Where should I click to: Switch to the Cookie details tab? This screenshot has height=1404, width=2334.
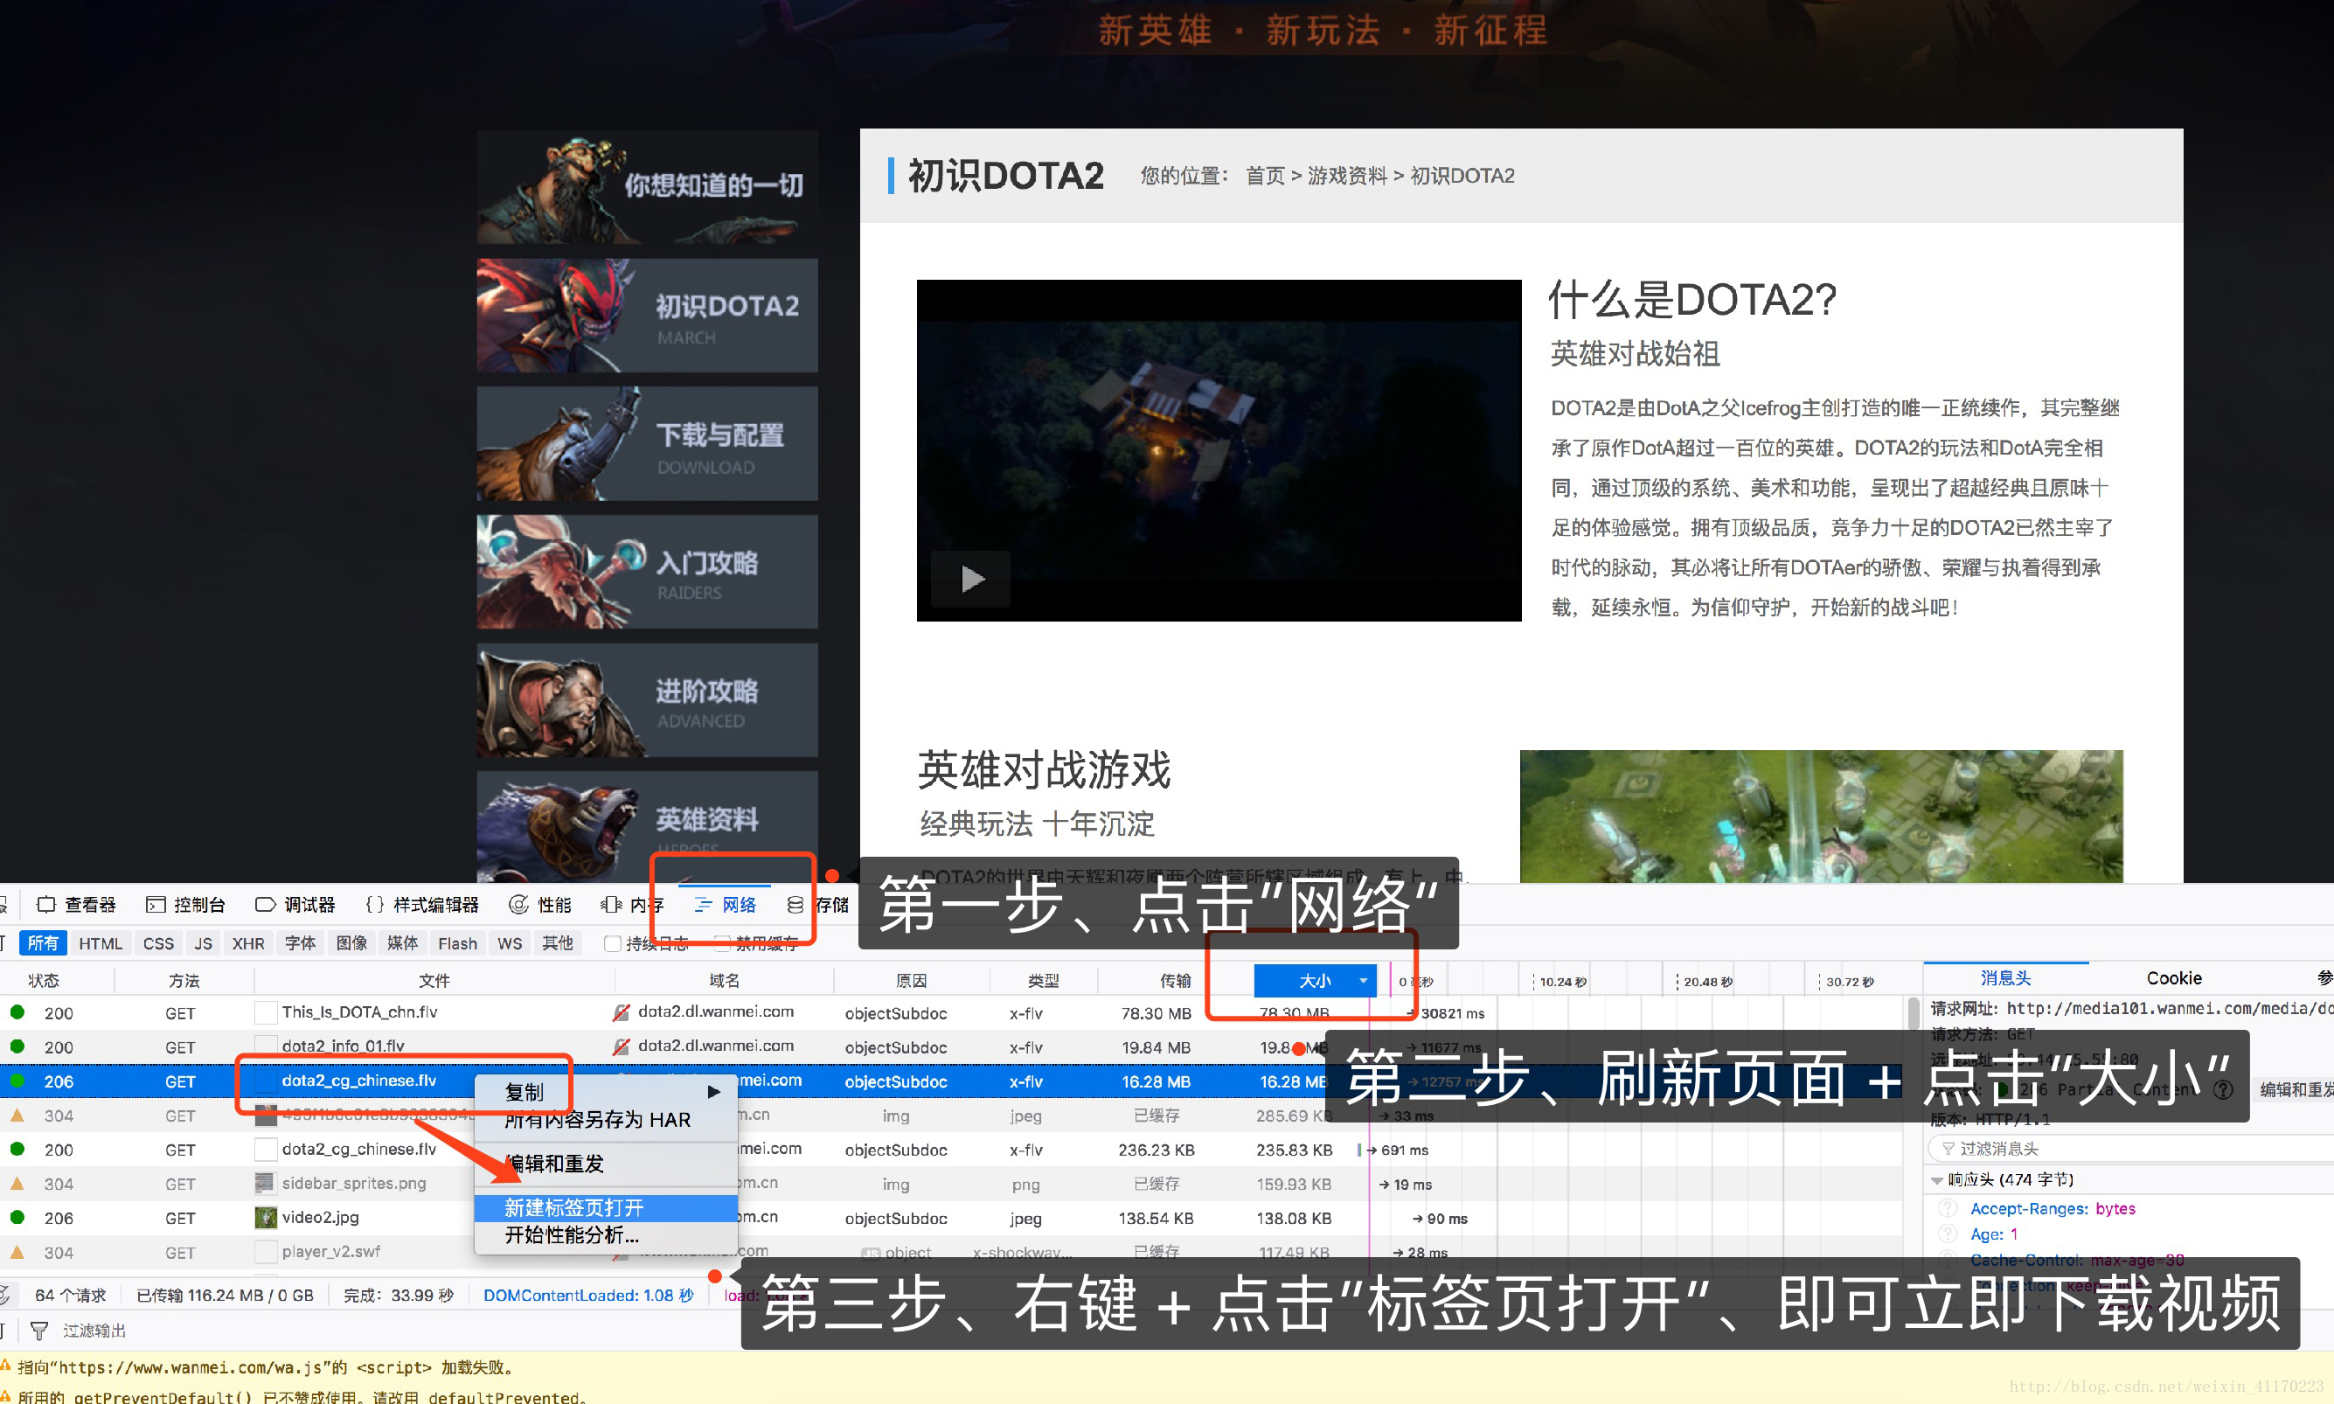(2173, 978)
